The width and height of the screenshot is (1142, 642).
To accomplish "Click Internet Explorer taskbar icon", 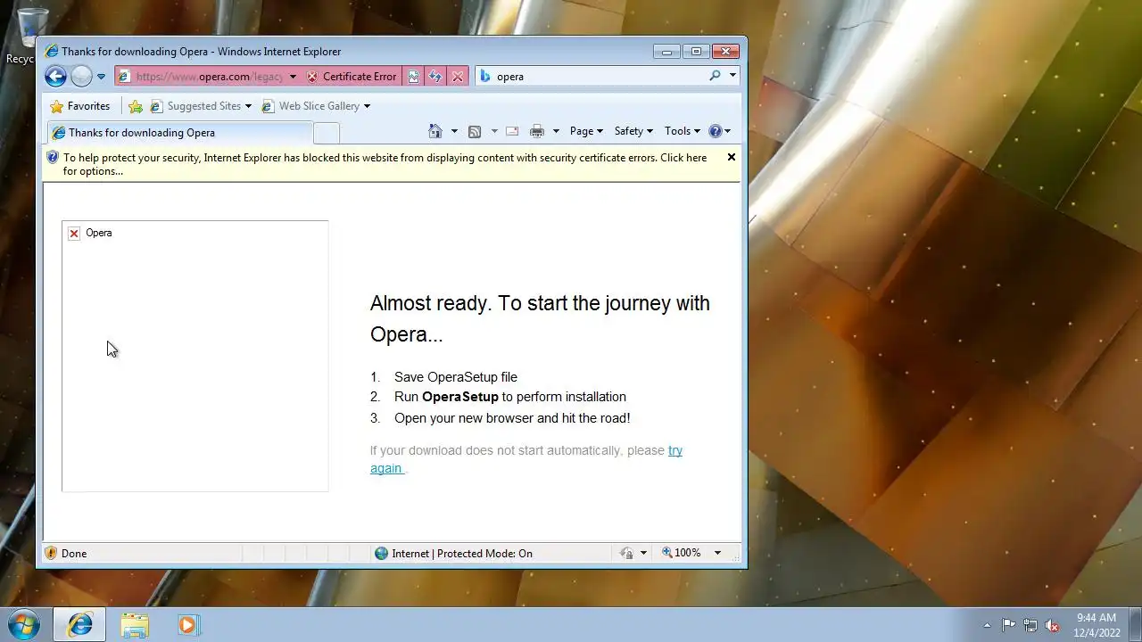I will click(79, 625).
